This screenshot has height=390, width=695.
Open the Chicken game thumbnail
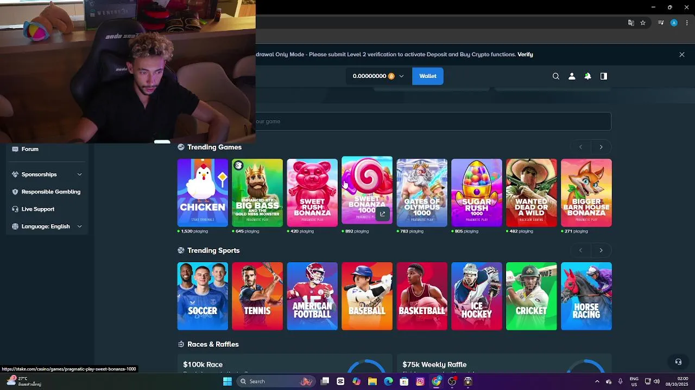(203, 193)
